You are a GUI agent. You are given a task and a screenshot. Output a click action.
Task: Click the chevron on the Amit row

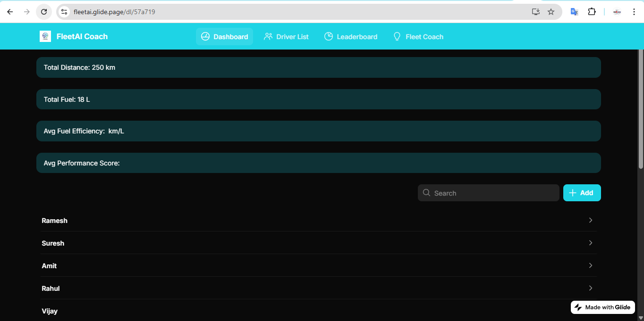(x=591, y=265)
